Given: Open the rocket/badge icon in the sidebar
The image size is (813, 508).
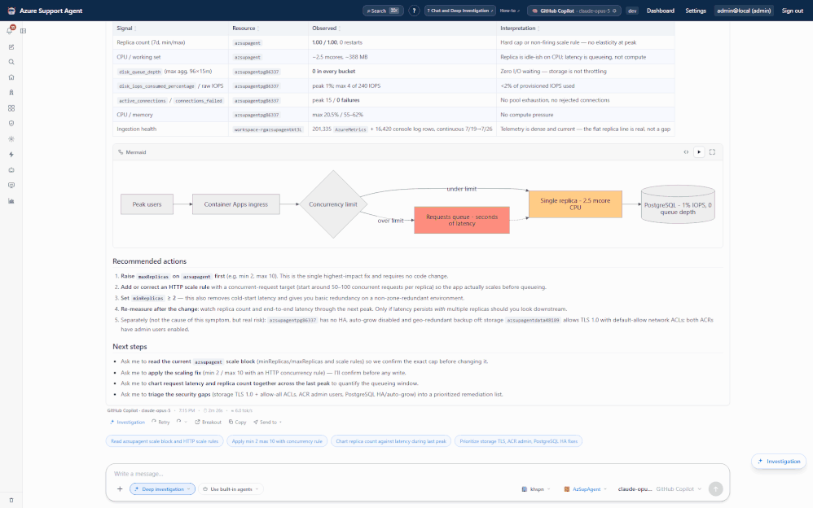Looking at the screenshot, I should click(11, 93).
